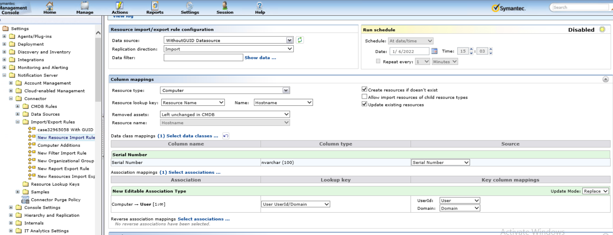Click the Data filter text field
The height and width of the screenshot is (235, 613).
[x=203, y=58]
